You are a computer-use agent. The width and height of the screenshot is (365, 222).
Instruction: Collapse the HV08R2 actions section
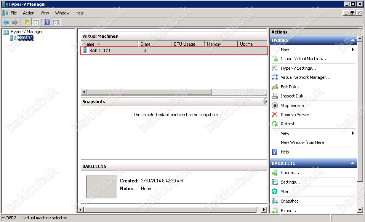pos(353,40)
